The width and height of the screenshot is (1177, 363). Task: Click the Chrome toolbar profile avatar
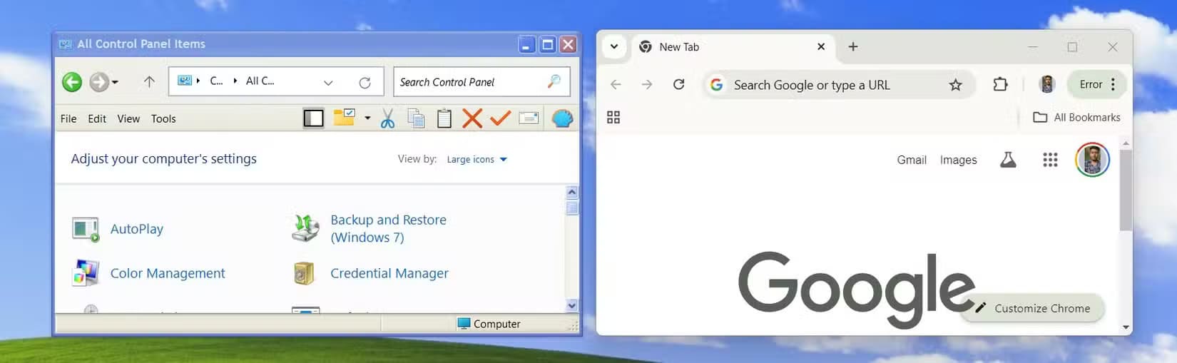tap(1046, 84)
